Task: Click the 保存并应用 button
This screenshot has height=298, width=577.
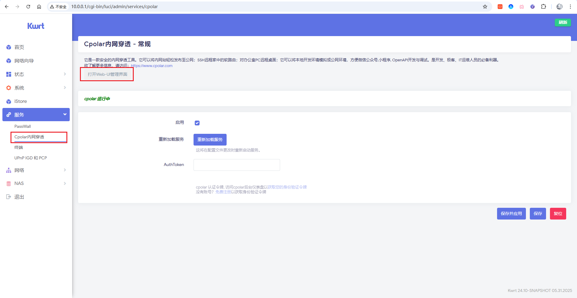Action: 511,214
